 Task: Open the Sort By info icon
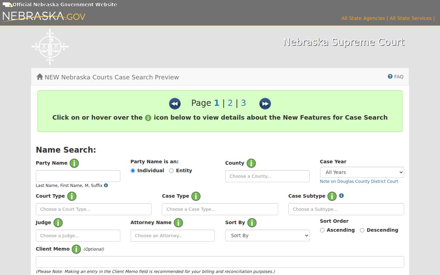click(x=252, y=223)
